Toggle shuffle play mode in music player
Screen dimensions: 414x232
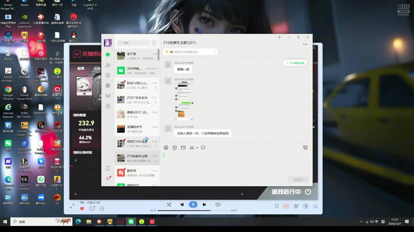pyautogui.click(x=169, y=205)
